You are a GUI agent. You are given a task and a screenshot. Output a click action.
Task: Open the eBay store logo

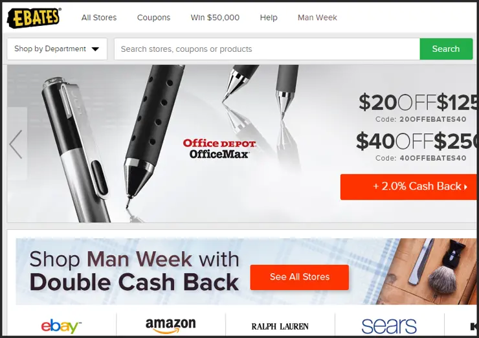pos(61,326)
